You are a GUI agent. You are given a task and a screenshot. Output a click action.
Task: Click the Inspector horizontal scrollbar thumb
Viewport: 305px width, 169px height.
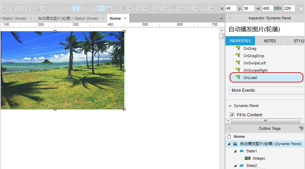tap(265, 121)
